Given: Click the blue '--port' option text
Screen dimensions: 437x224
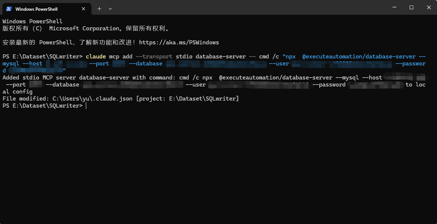Looking at the screenshot, I should 99,64.
